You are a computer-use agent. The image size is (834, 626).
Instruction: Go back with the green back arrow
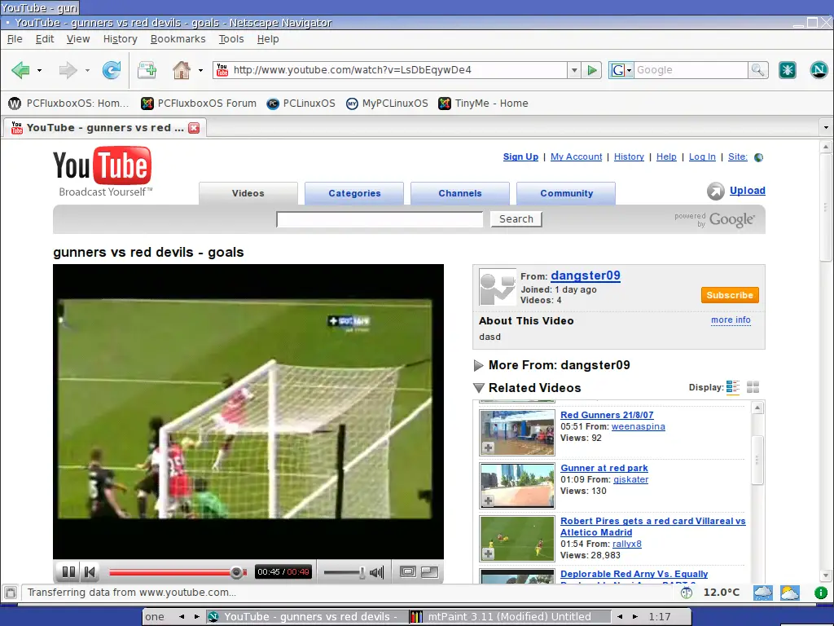[20, 70]
